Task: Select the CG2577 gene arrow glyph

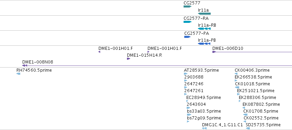Action: [188, 6]
